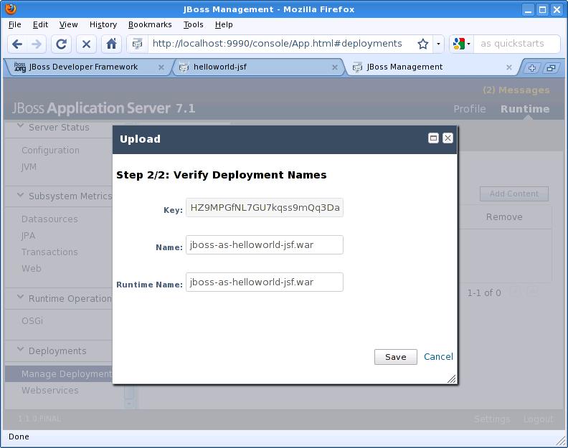Switch to the Profile section
Screen dimensions: 568x448
(470, 109)
